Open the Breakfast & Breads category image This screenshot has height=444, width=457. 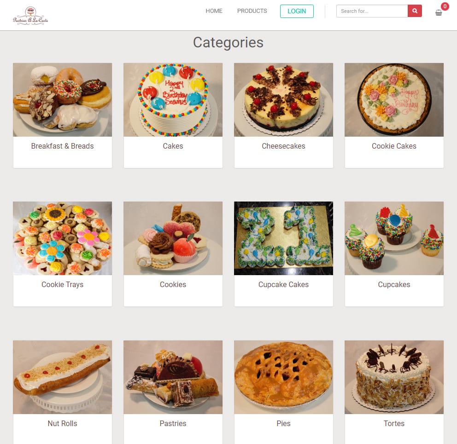point(62,100)
